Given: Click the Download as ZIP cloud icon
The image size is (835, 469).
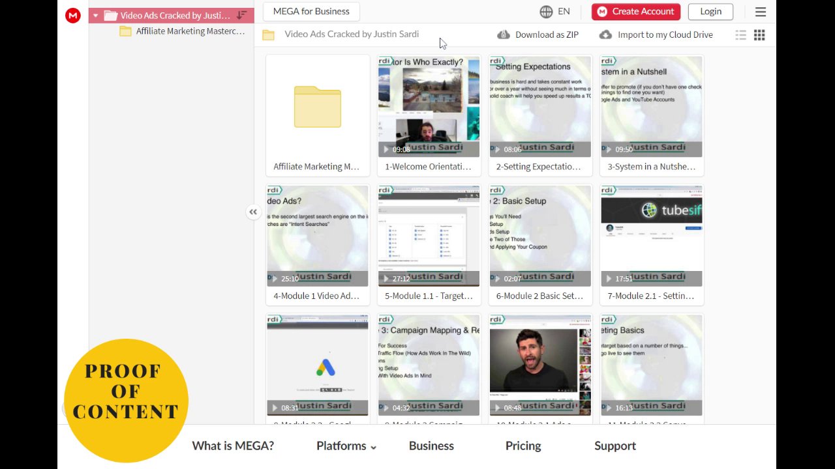Looking at the screenshot, I should 503,35.
